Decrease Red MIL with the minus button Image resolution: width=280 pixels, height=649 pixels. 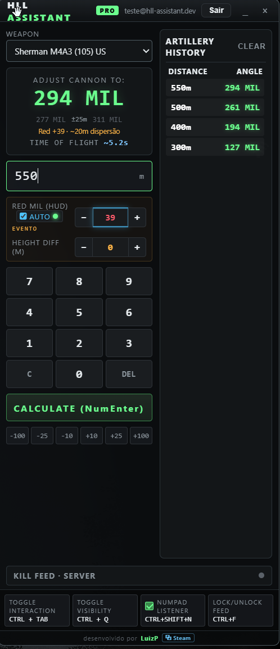(84, 218)
